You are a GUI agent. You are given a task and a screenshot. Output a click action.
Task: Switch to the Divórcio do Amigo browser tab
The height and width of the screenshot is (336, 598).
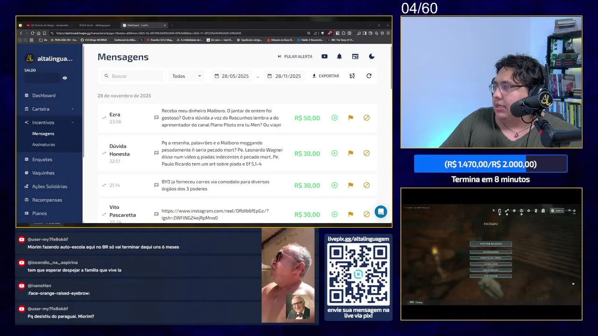48,25
